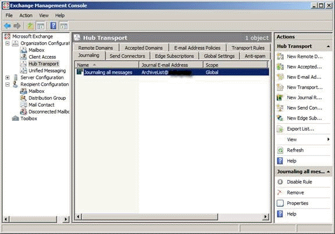Click the Disconnected Mailbox node icon
Image resolution: width=335 pixels, height=234 pixels.
point(23,111)
